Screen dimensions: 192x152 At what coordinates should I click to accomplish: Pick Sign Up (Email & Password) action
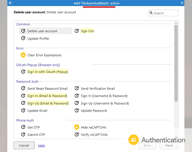coord(48,103)
